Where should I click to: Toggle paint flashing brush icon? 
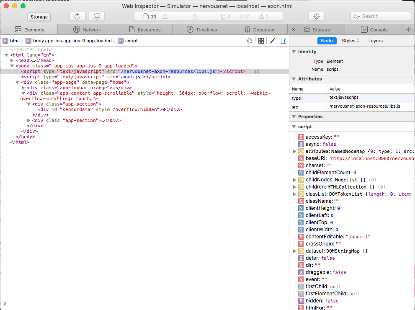[272, 41]
